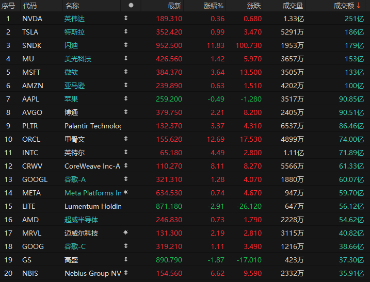
Task: Click the up-down marker icon in TSLA row
Action: tap(126, 31)
